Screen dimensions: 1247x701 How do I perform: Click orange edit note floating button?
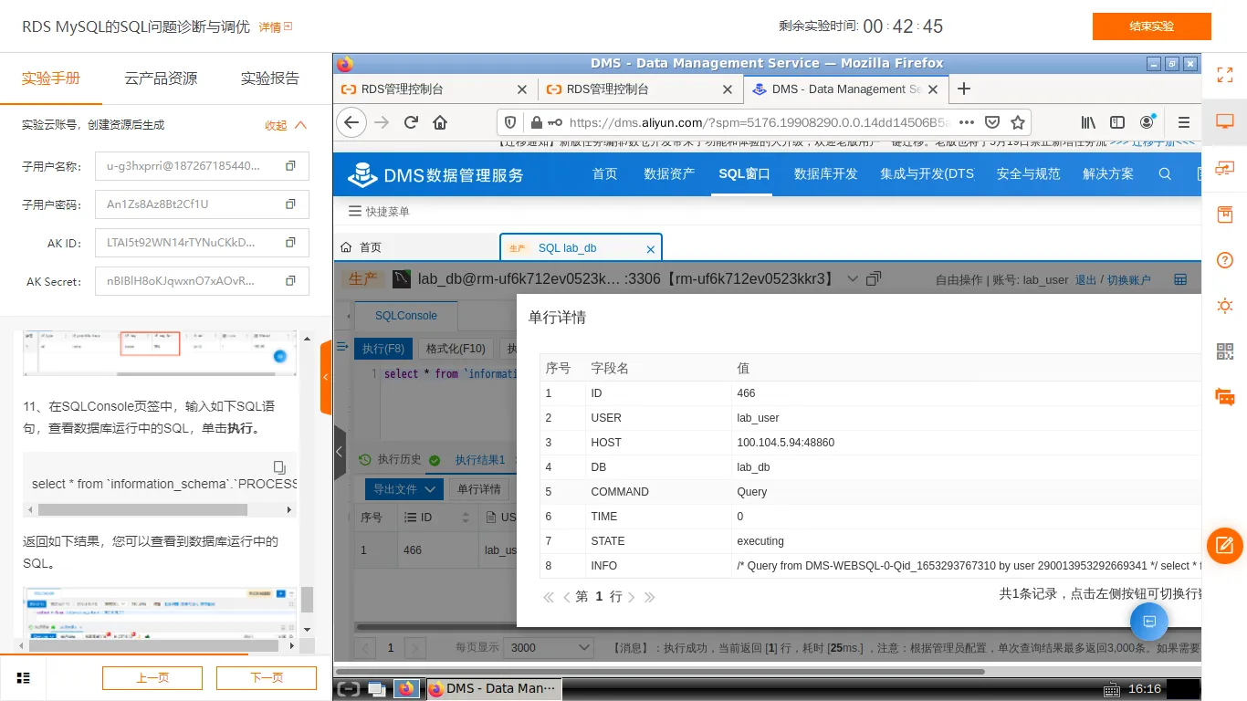coord(1225,546)
